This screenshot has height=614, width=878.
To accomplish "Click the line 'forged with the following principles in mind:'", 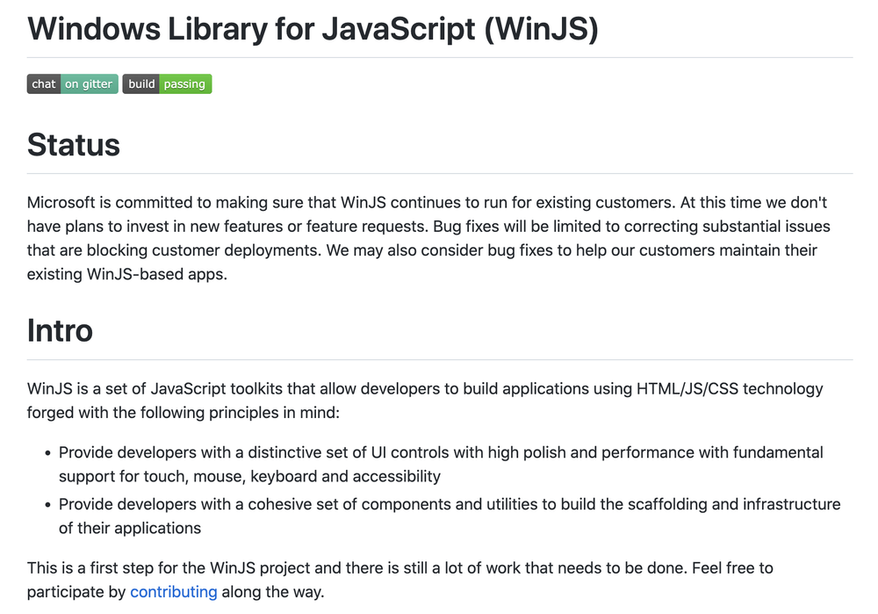I will (x=184, y=412).
